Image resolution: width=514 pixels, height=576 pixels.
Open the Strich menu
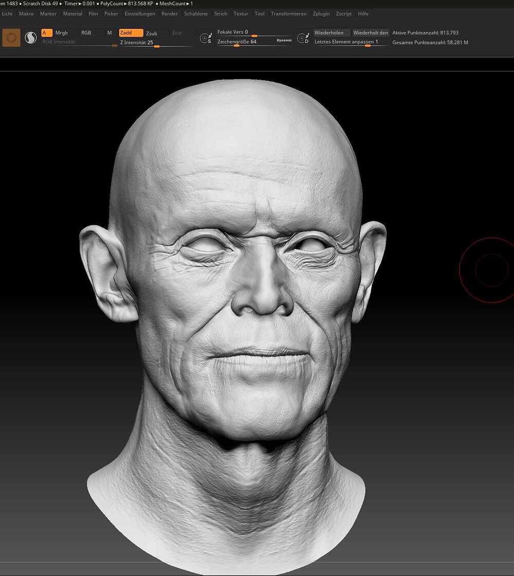click(x=221, y=13)
